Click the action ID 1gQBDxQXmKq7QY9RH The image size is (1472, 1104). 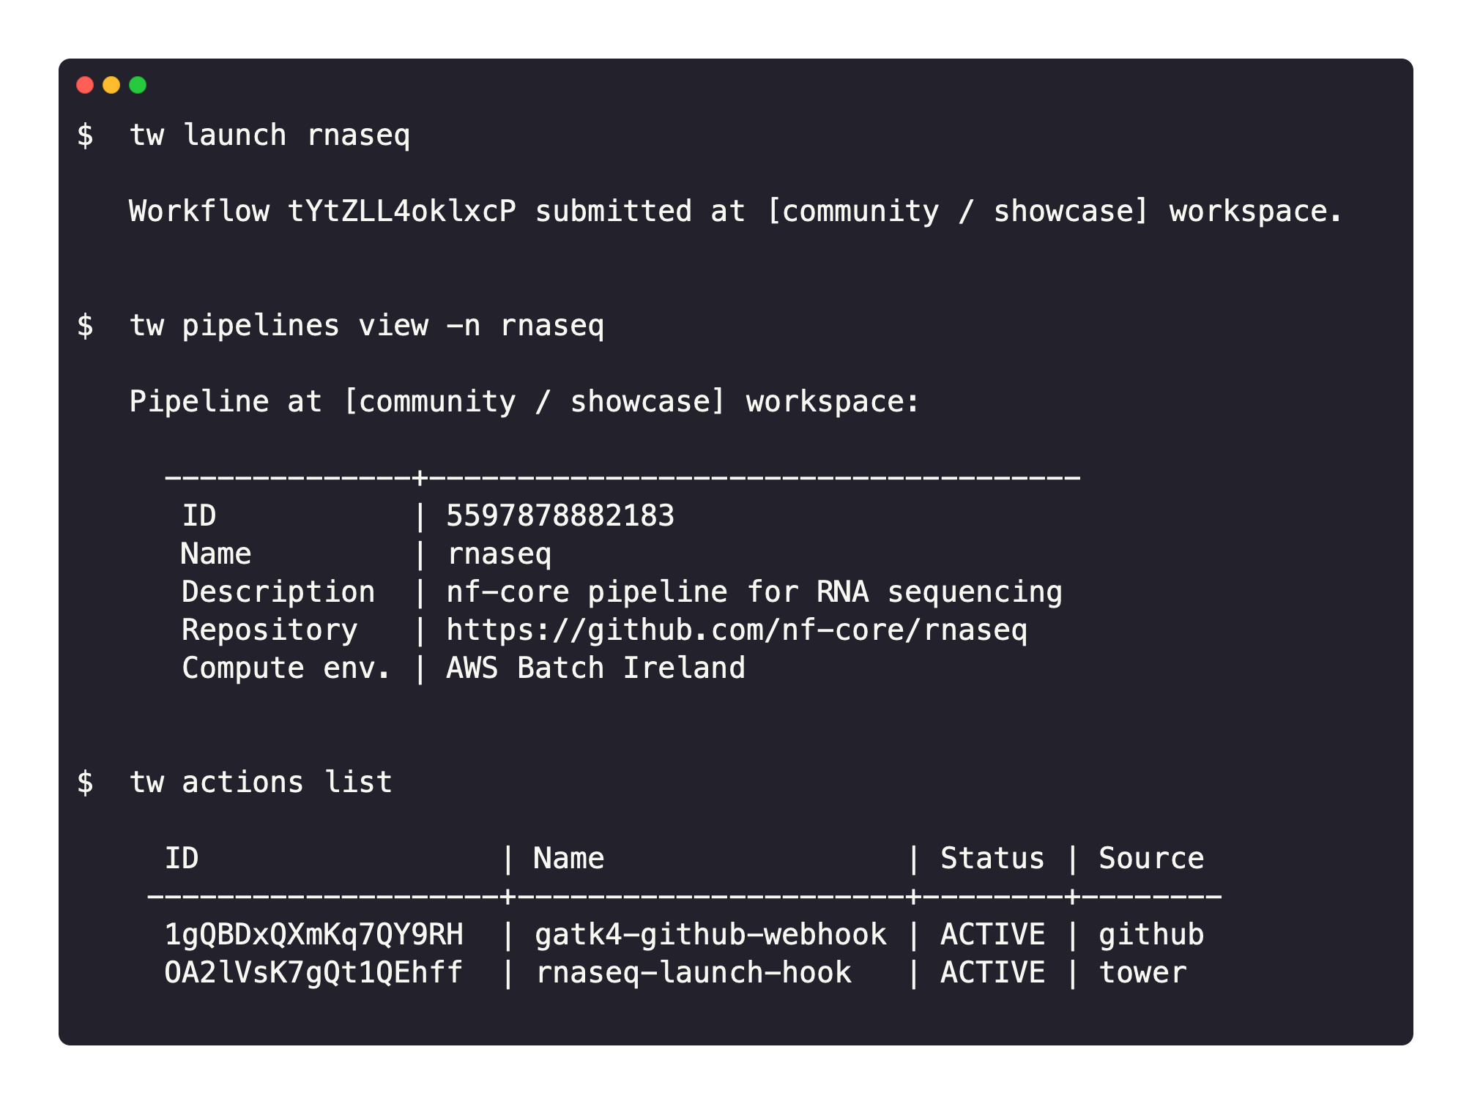pyautogui.click(x=313, y=935)
